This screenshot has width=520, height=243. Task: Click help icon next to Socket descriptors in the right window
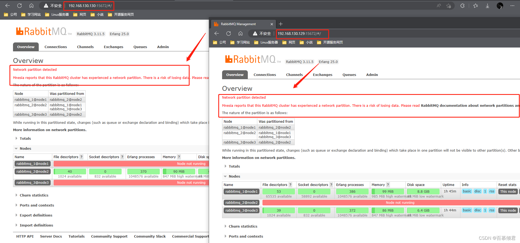pos(331,185)
